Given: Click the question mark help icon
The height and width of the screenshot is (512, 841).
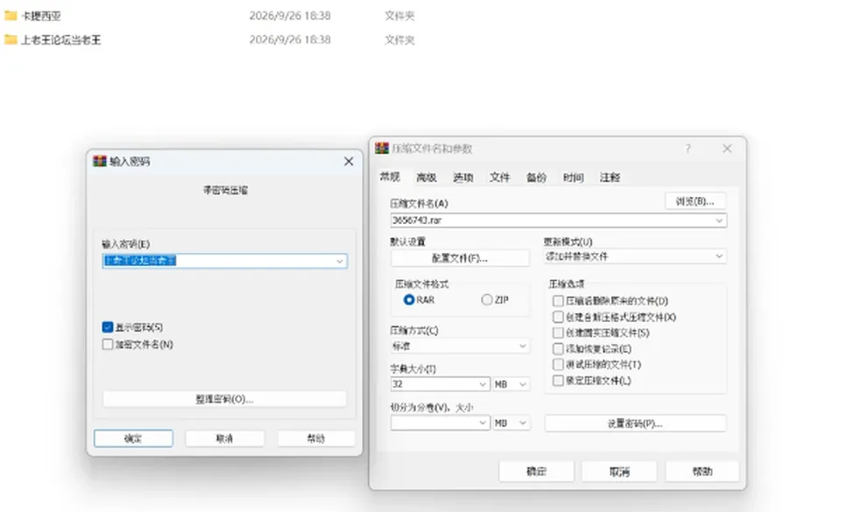Looking at the screenshot, I should (x=688, y=149).
